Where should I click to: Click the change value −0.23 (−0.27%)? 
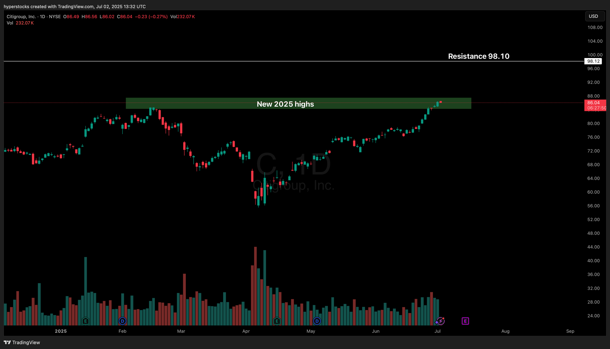[151, 17]
